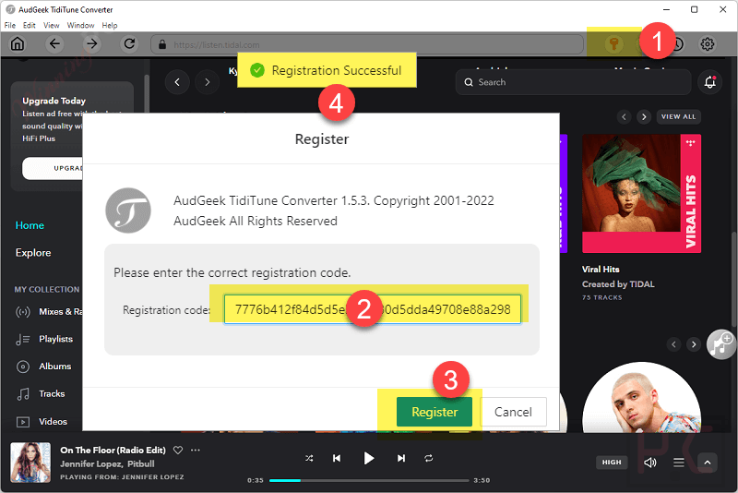Show next items beside VIEW ALL
738x493 pixels.
(x=644, y=116)
